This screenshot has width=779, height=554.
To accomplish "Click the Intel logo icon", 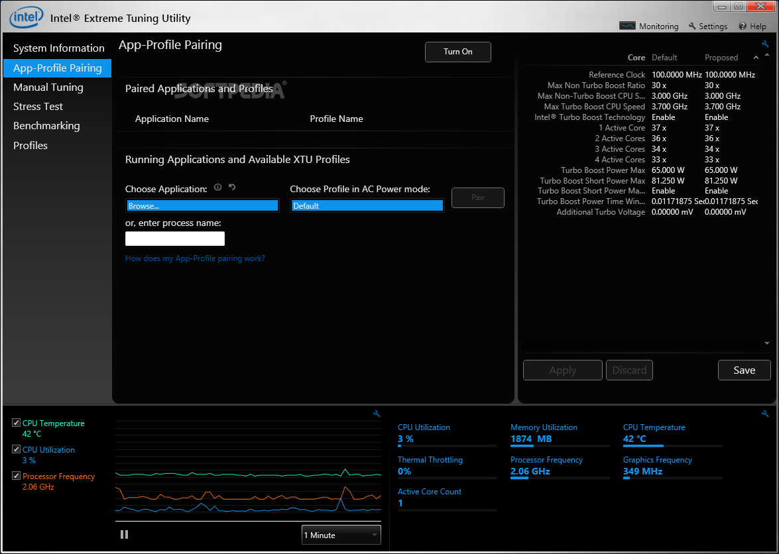I will (27, 19).
